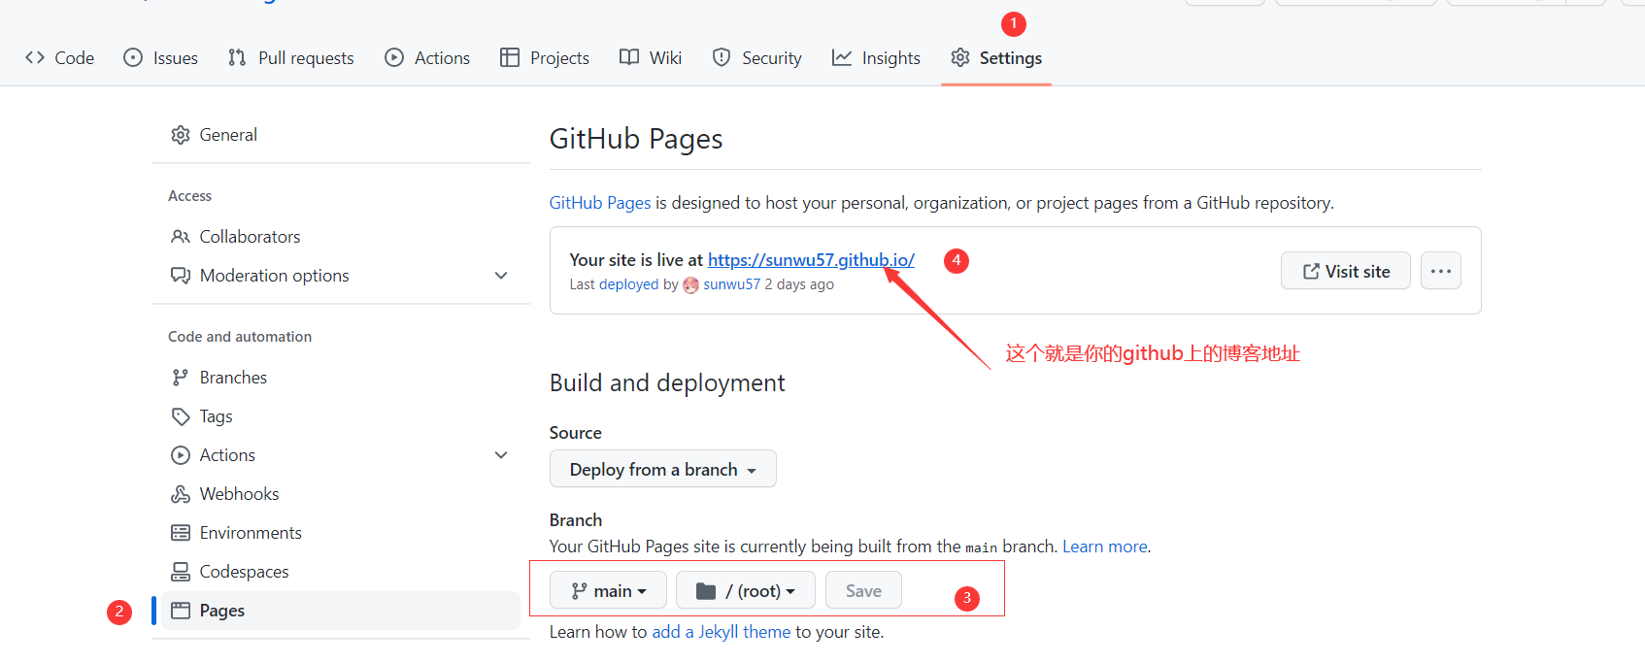Open the https://sunwu57.github.io/ link
The height and width of the screenshot is (663, 1645).
tap(811, 260)
